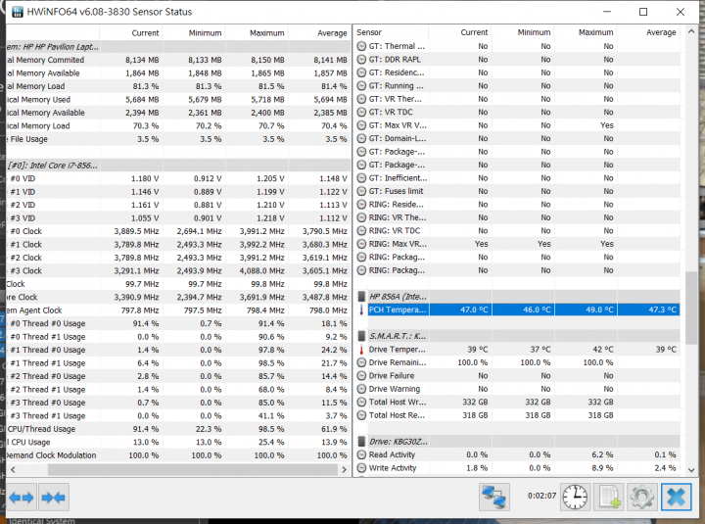Click the Drive Temperature red thermometer icon

pyautogui.click(x=361, y=350)
